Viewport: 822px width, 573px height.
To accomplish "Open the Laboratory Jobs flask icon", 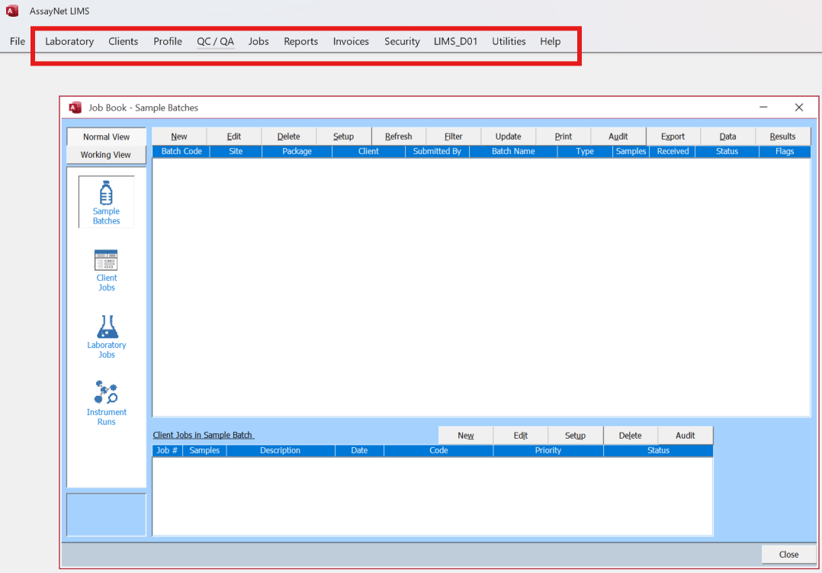I will (x=107, y=336).
